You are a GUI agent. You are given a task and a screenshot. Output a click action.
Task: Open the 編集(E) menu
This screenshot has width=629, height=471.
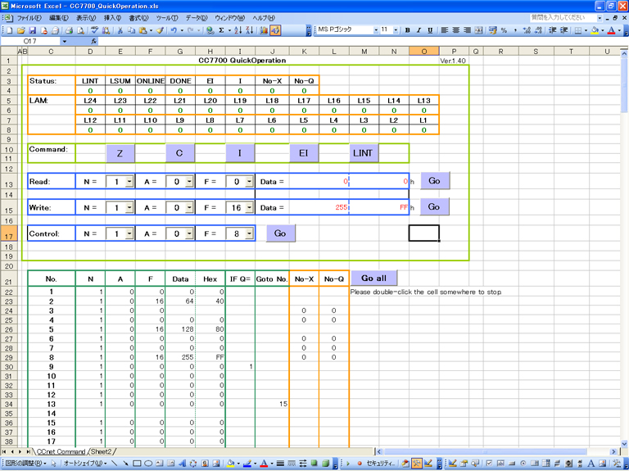tap(59, 18)
